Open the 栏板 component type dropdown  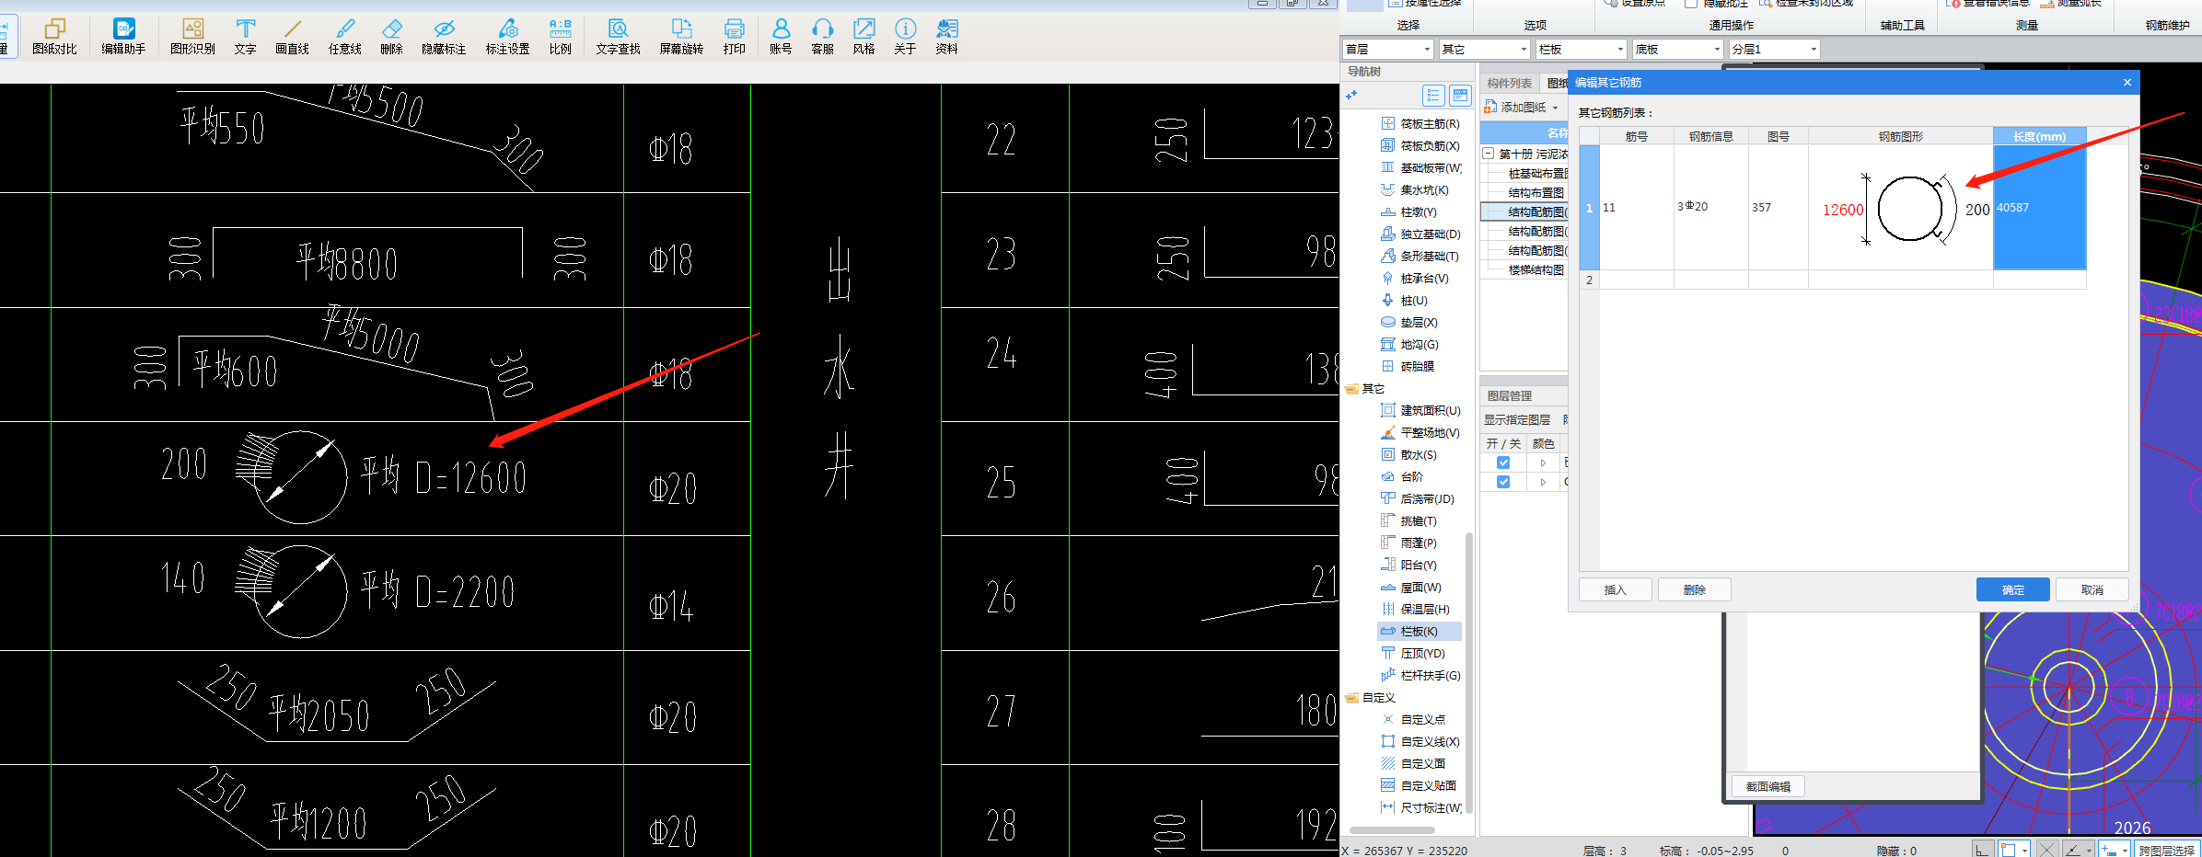[1582, 50]
